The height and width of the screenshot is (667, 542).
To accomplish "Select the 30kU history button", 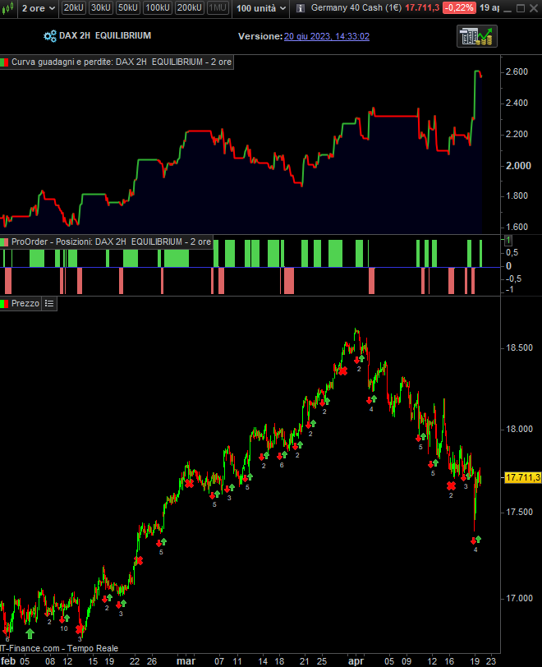I will coord(101,7).
